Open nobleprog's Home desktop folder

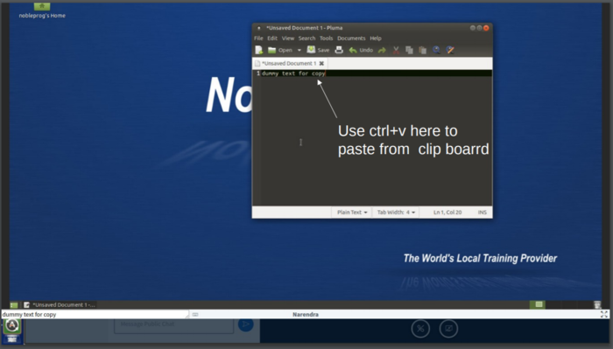click(x=42, y=10)
